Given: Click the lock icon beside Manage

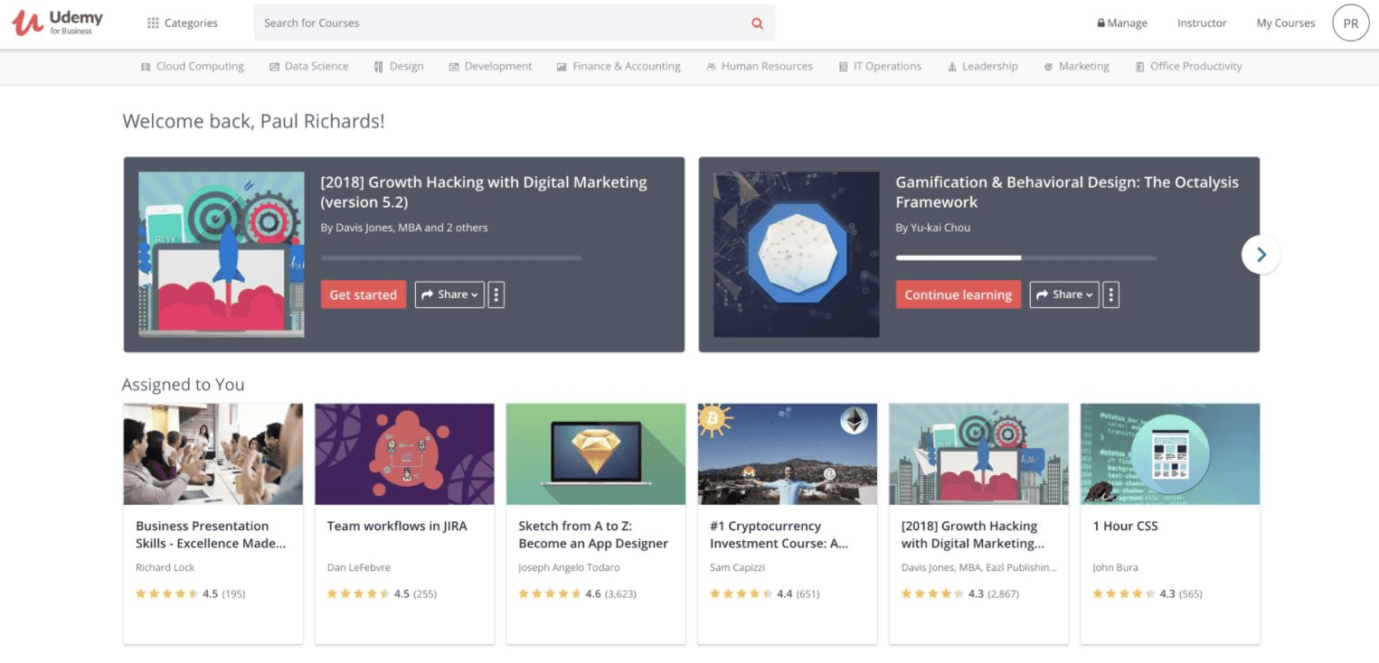Looking at the screenshot, I should coord(1100,23).
